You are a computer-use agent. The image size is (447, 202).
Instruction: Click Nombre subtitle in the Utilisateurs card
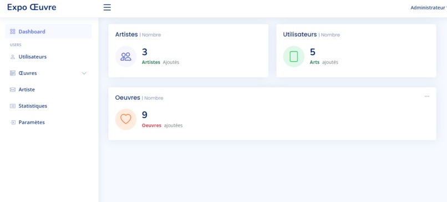point(331,35)
